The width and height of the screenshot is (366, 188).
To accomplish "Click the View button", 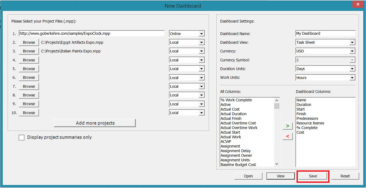I will (x=280, y=176).
